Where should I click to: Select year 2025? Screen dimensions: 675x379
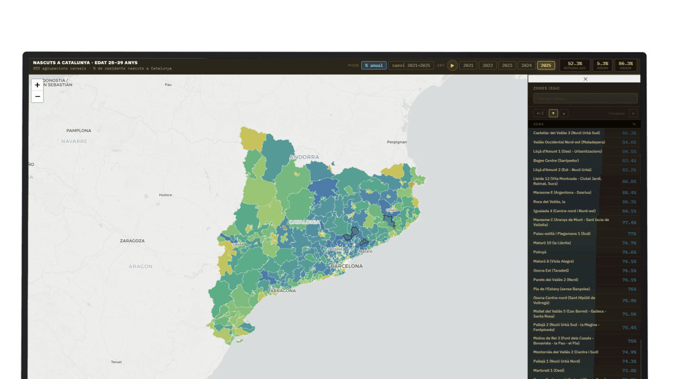point(545,65)
